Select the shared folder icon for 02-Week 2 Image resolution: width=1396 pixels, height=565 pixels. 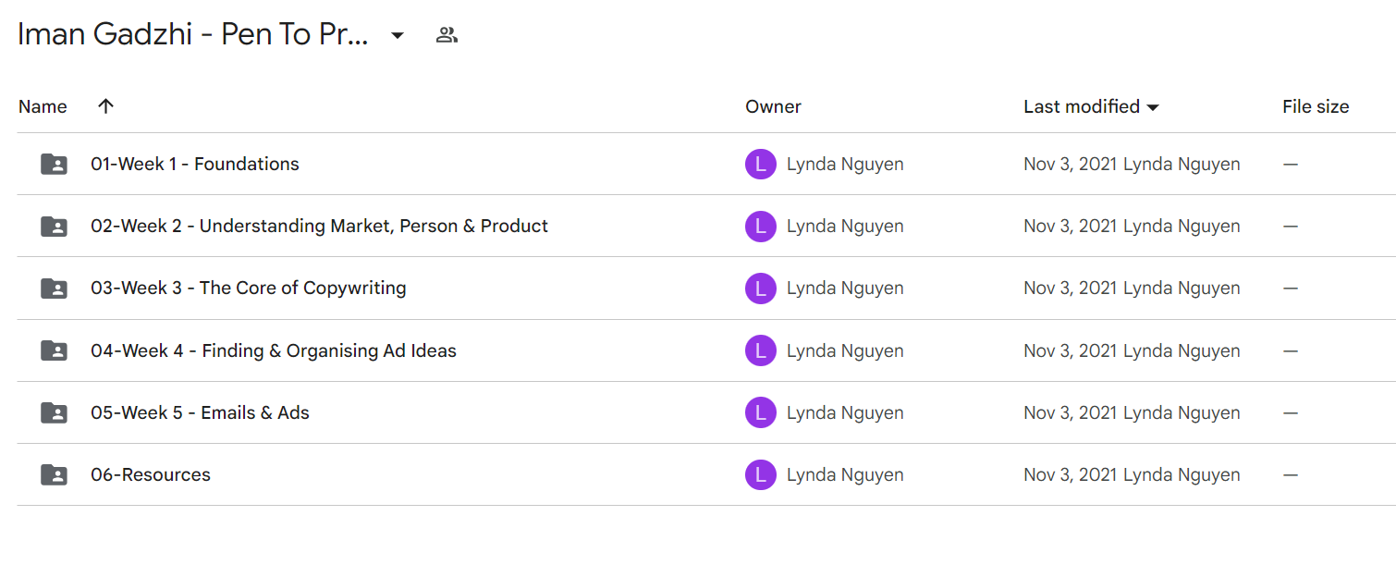(55, 227)
